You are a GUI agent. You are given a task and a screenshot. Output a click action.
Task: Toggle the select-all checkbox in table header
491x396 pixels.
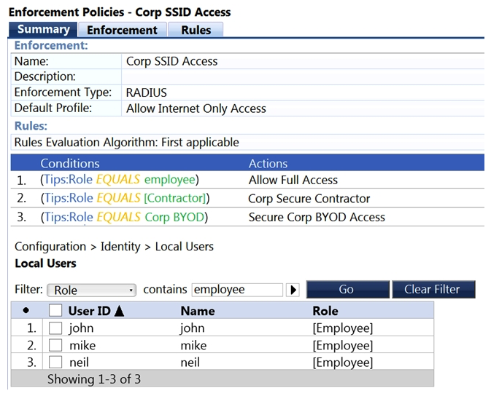[x=55, y=311]
